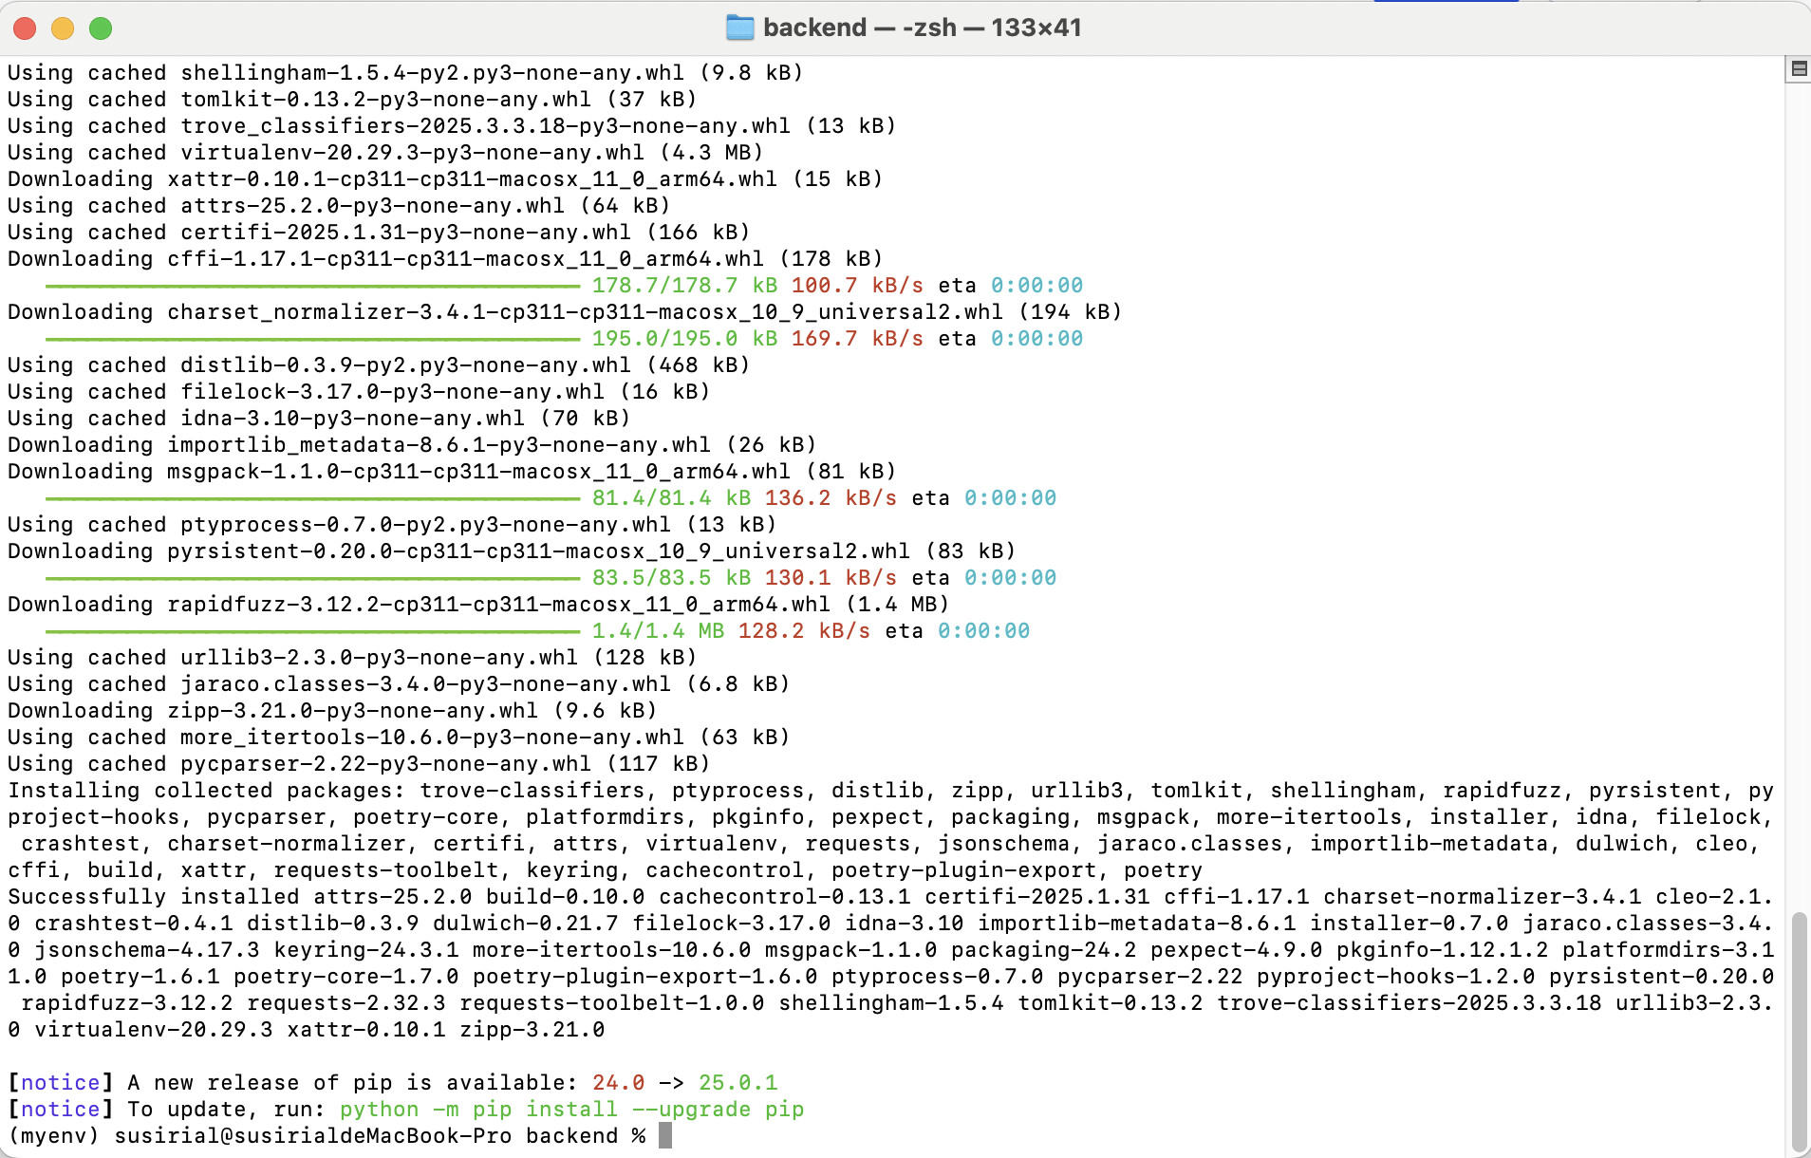This screenshot has width=1811, height=1158.
Task: Click the attrs-25.2.0 wheel filename
Action: click(x=372, y=206)
